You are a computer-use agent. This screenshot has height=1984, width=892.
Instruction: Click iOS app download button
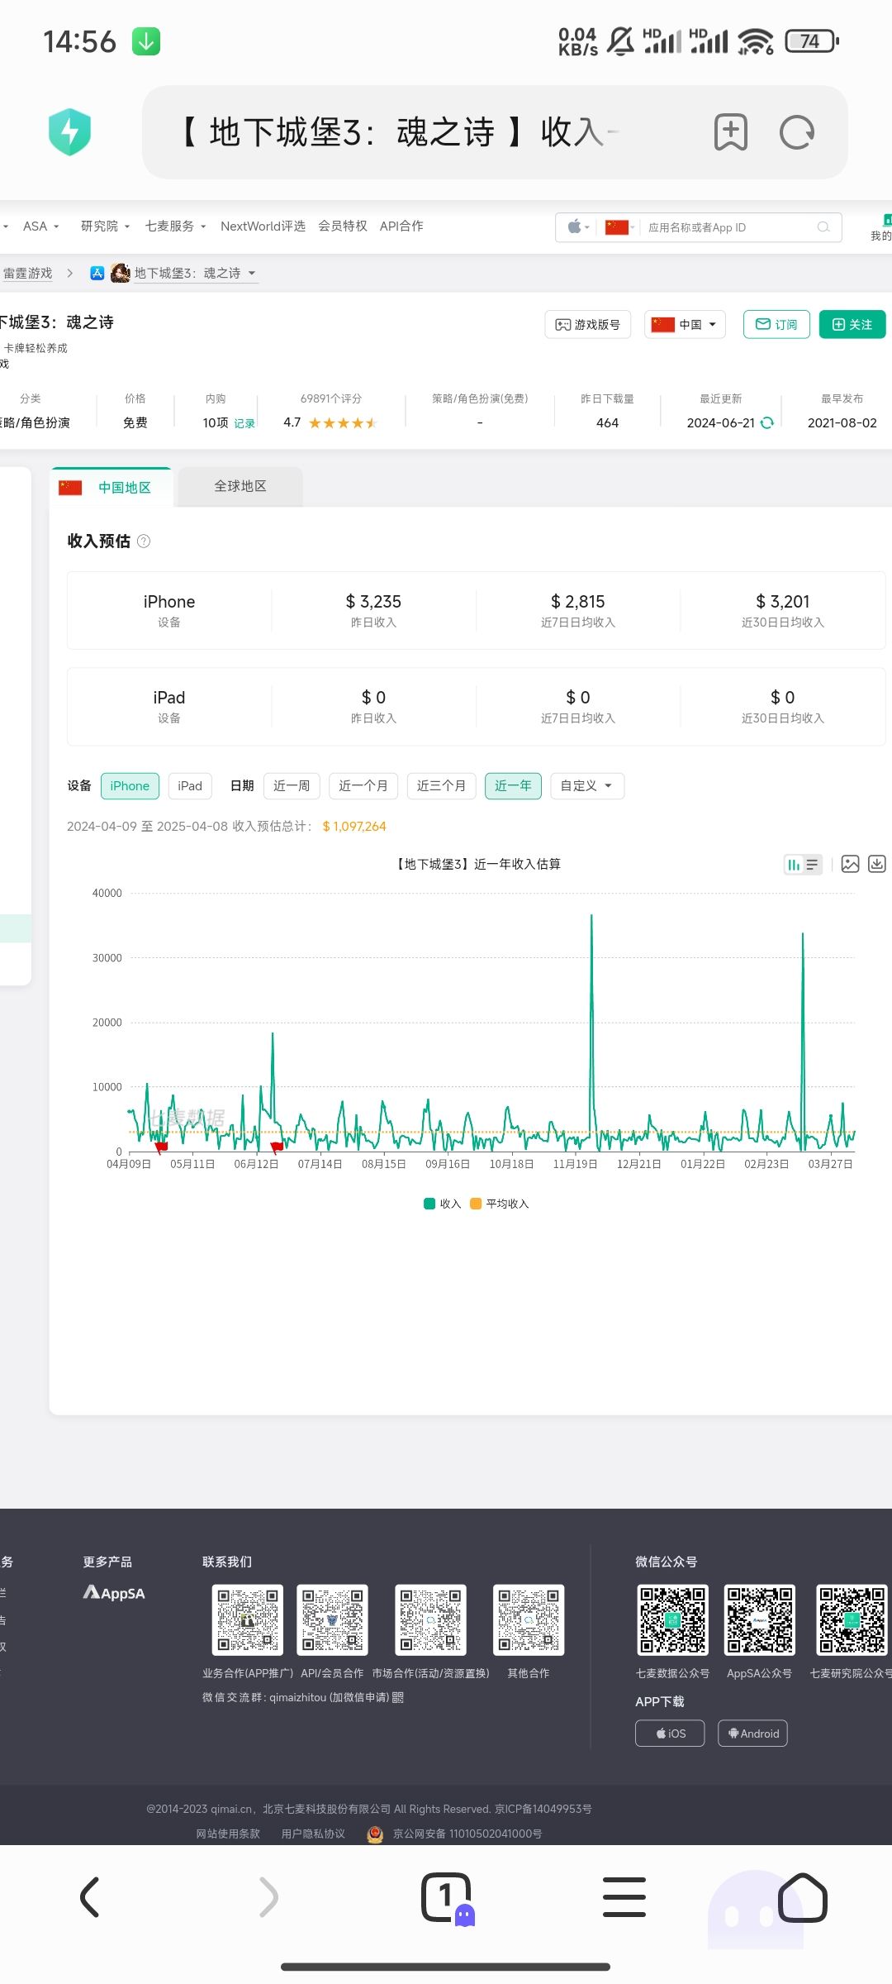coord(670,1734)
